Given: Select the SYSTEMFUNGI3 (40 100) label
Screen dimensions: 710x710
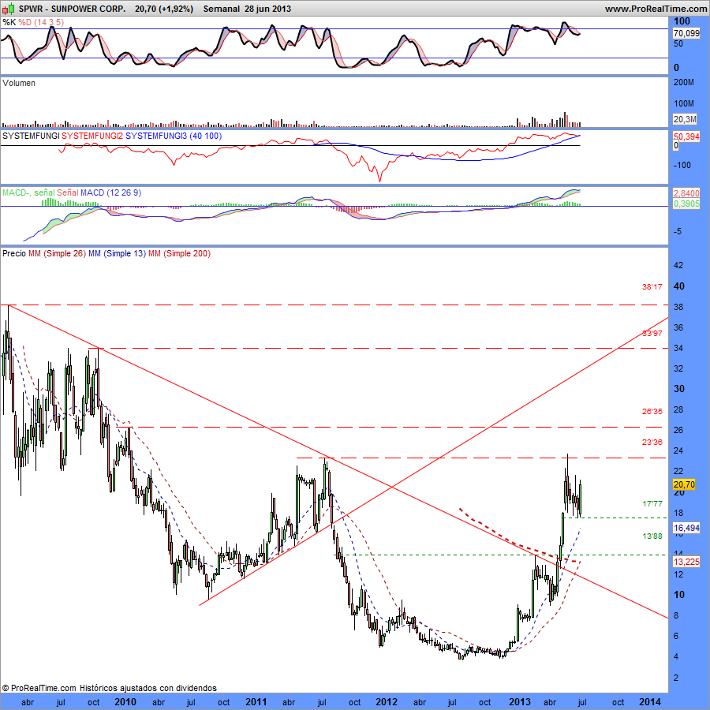Looking at the screenshot, I should (x=174, y=136).
